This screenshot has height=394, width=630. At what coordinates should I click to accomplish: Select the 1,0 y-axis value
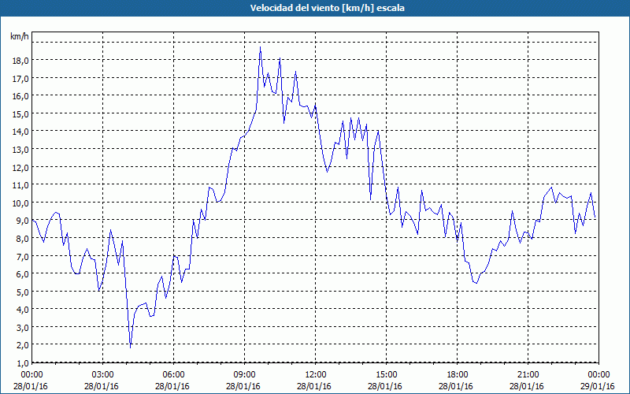(23, 362)
